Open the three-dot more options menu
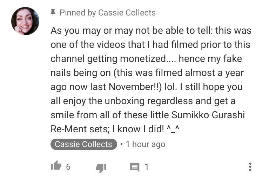Viewport: 263px width, 183px height. (250, 166)
